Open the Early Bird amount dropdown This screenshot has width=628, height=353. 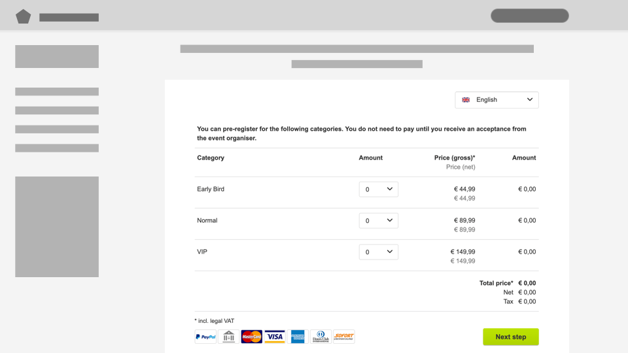pos(379,190)
